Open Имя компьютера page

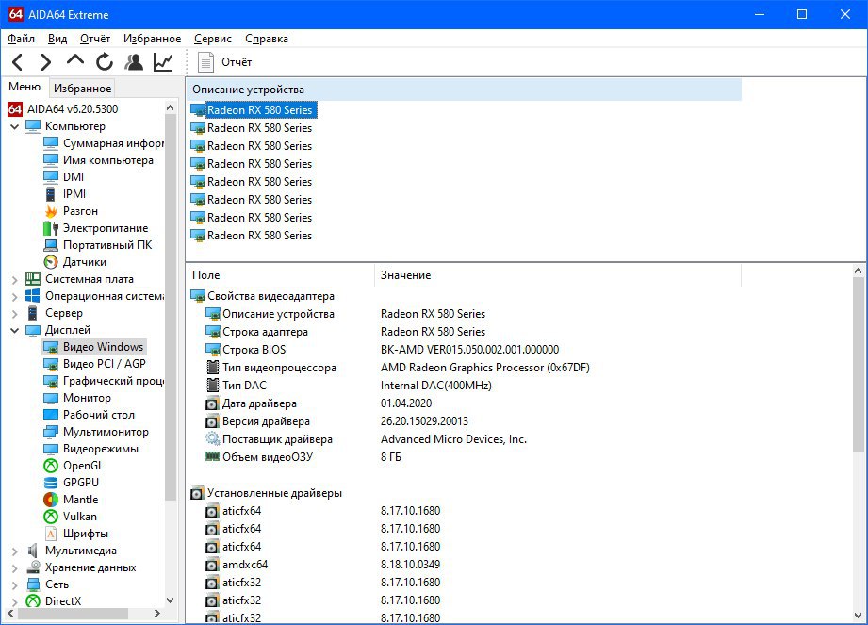click(x=99, y=160)
